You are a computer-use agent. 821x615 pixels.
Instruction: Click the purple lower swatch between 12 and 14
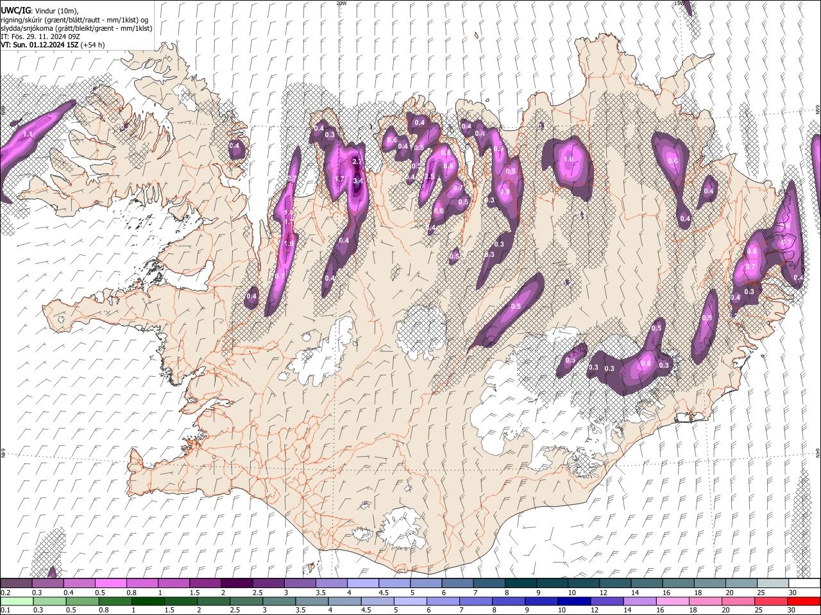(x=609, y=601)
